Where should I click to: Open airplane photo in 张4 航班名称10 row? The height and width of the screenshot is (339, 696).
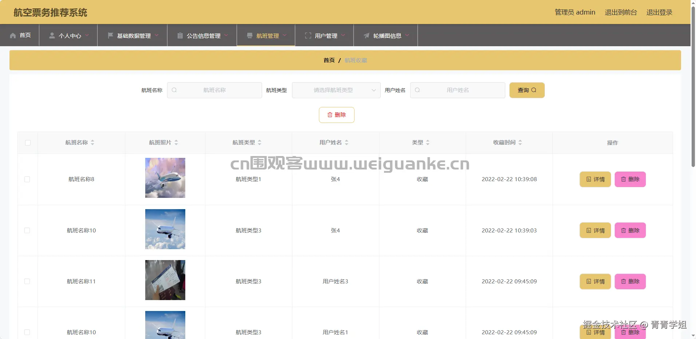(x=165, y=229)
